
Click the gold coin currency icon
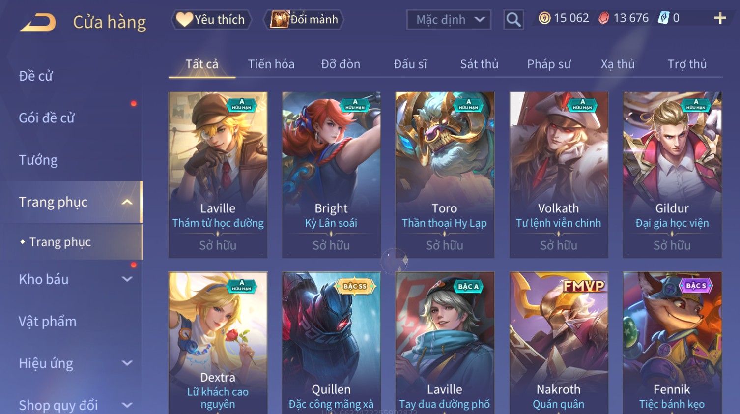[544, 18]
